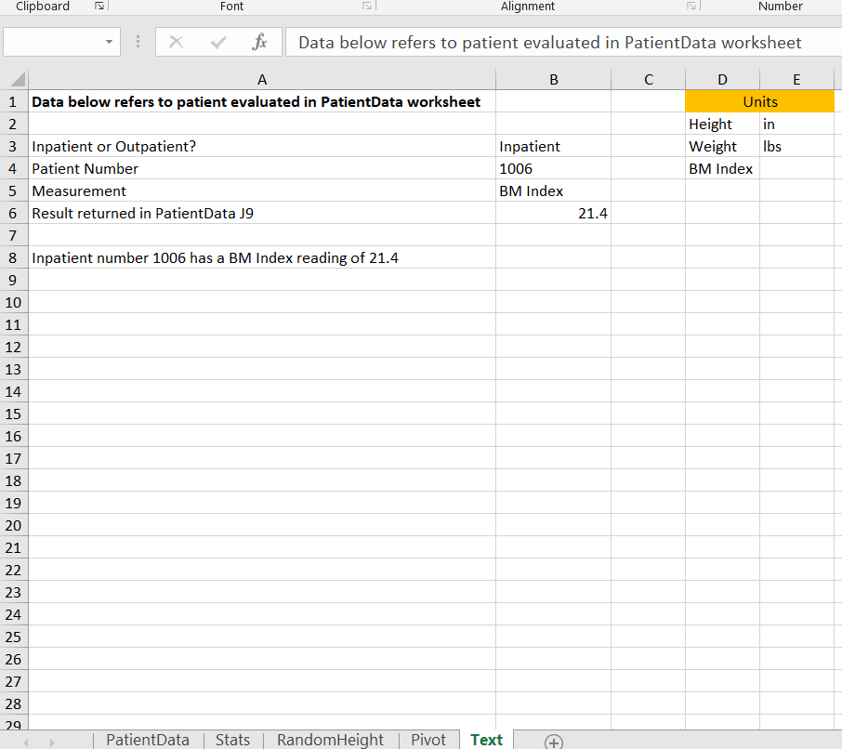Select column B header
Viewport: 842px width, 749px height.
tap(554, 80)
